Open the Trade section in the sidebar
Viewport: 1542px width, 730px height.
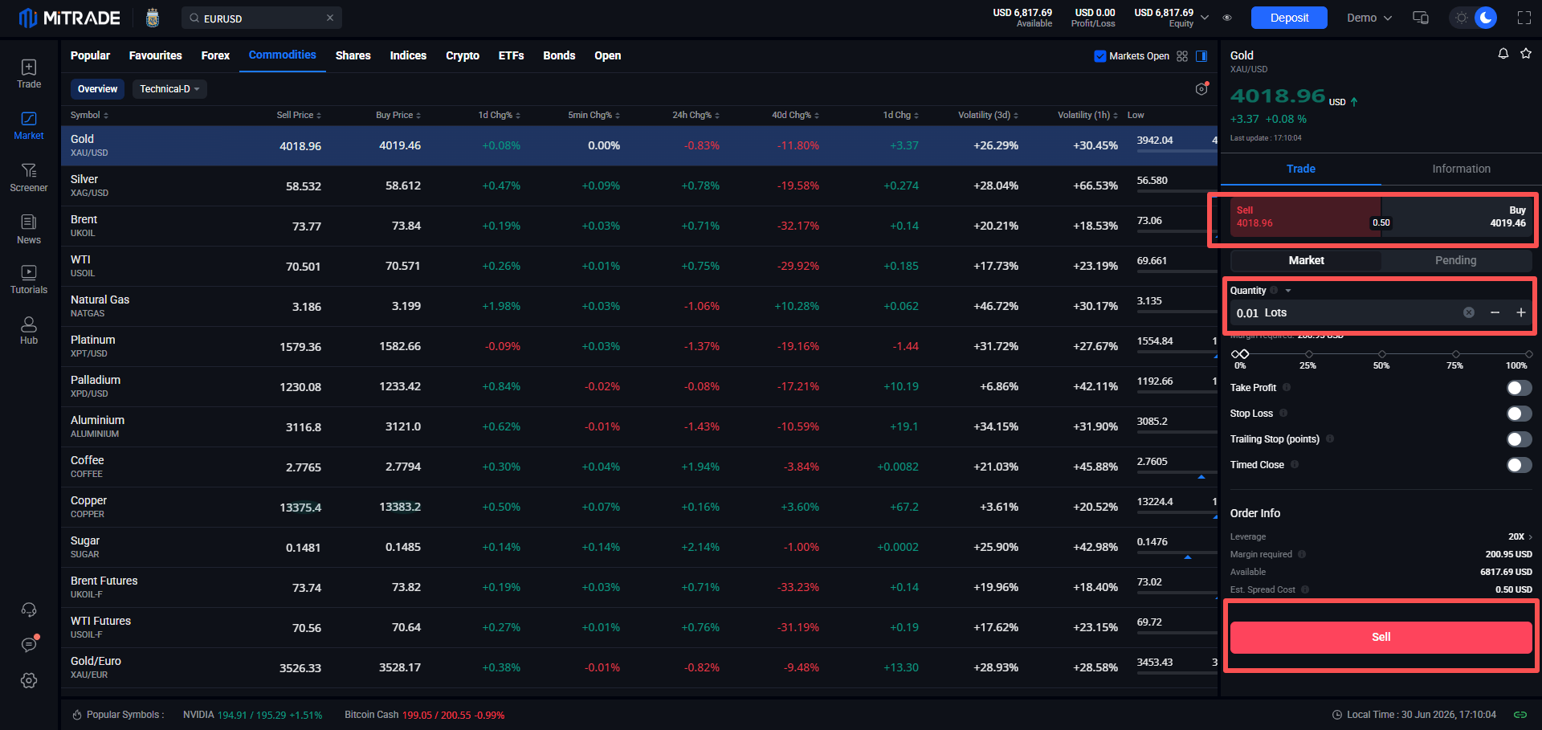(29, 74)
